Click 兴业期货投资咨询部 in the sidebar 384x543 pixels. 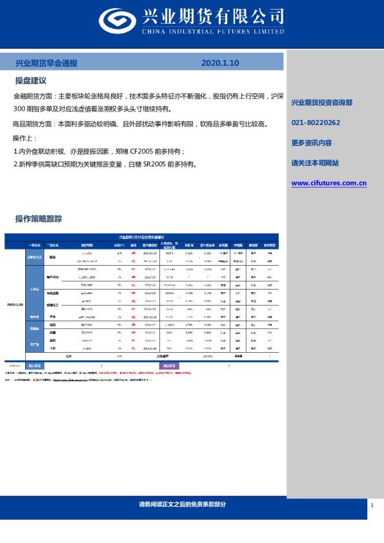(322, 103)
